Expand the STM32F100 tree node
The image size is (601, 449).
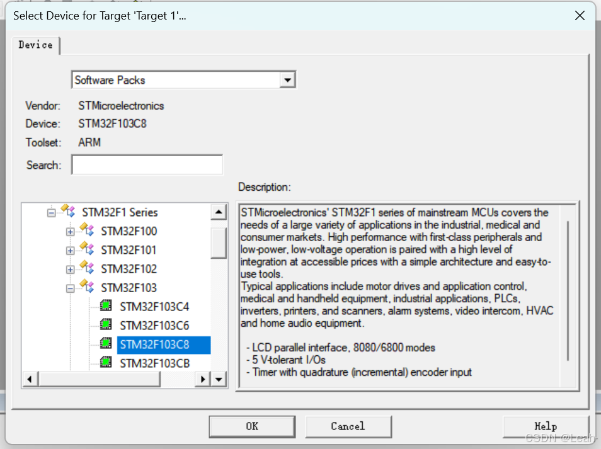pos(70,232)
